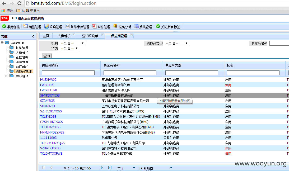Open the 供应商类型 dropdown

[177, 44]
